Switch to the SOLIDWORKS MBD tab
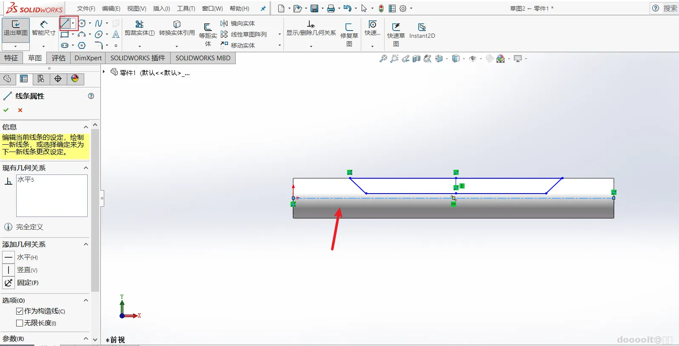679x346 pixels. coord(203,58)
